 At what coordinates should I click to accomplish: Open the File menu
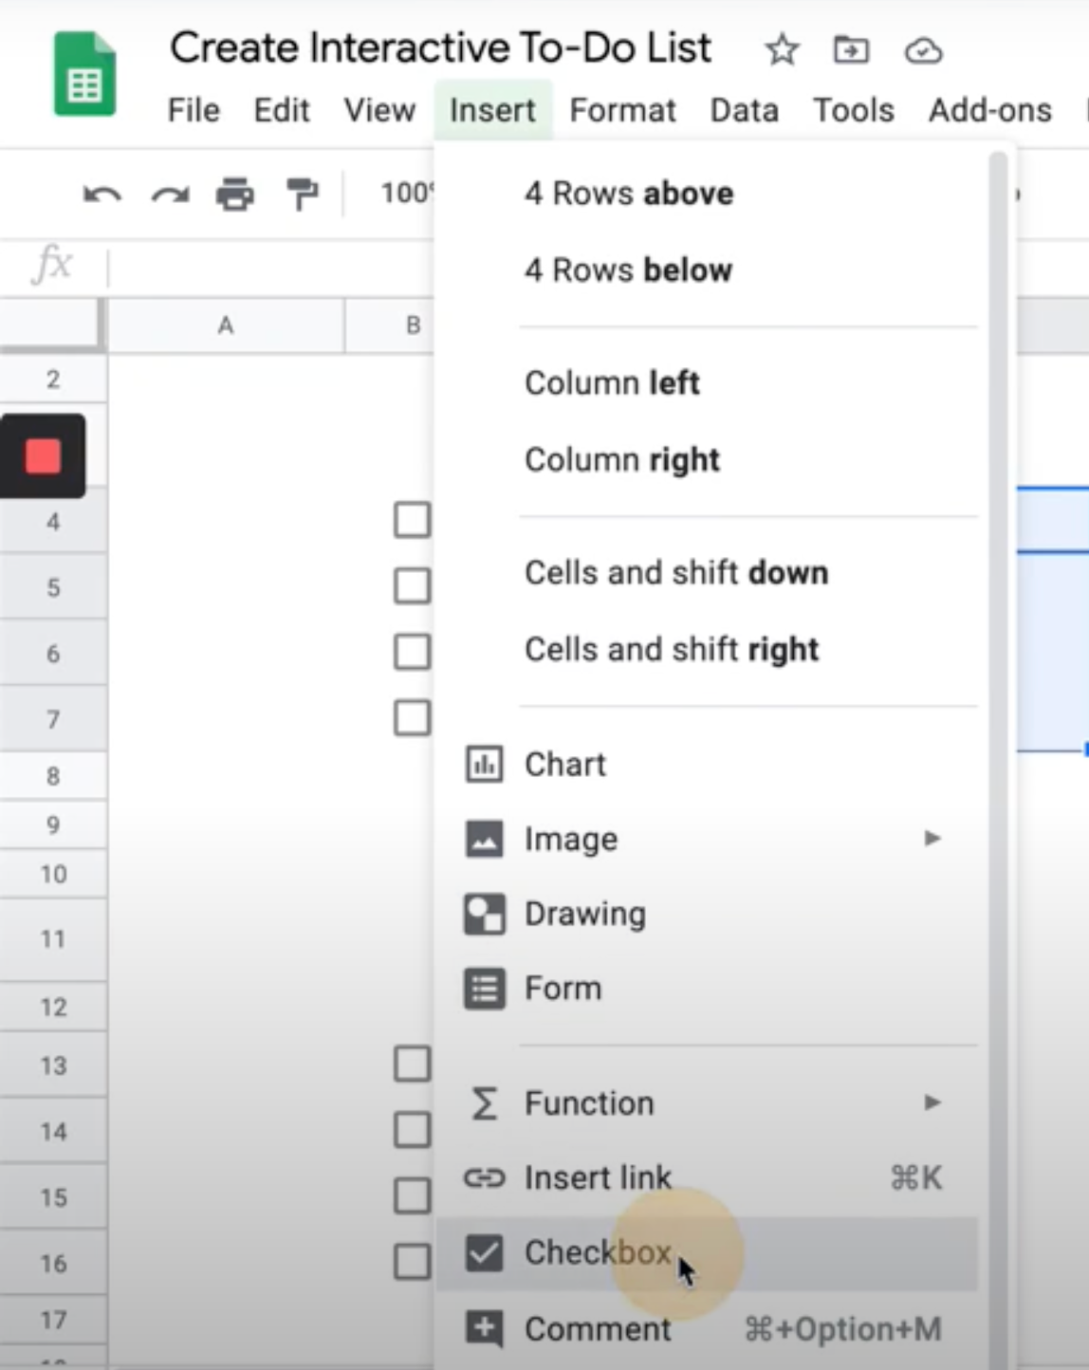coord(194,111)
